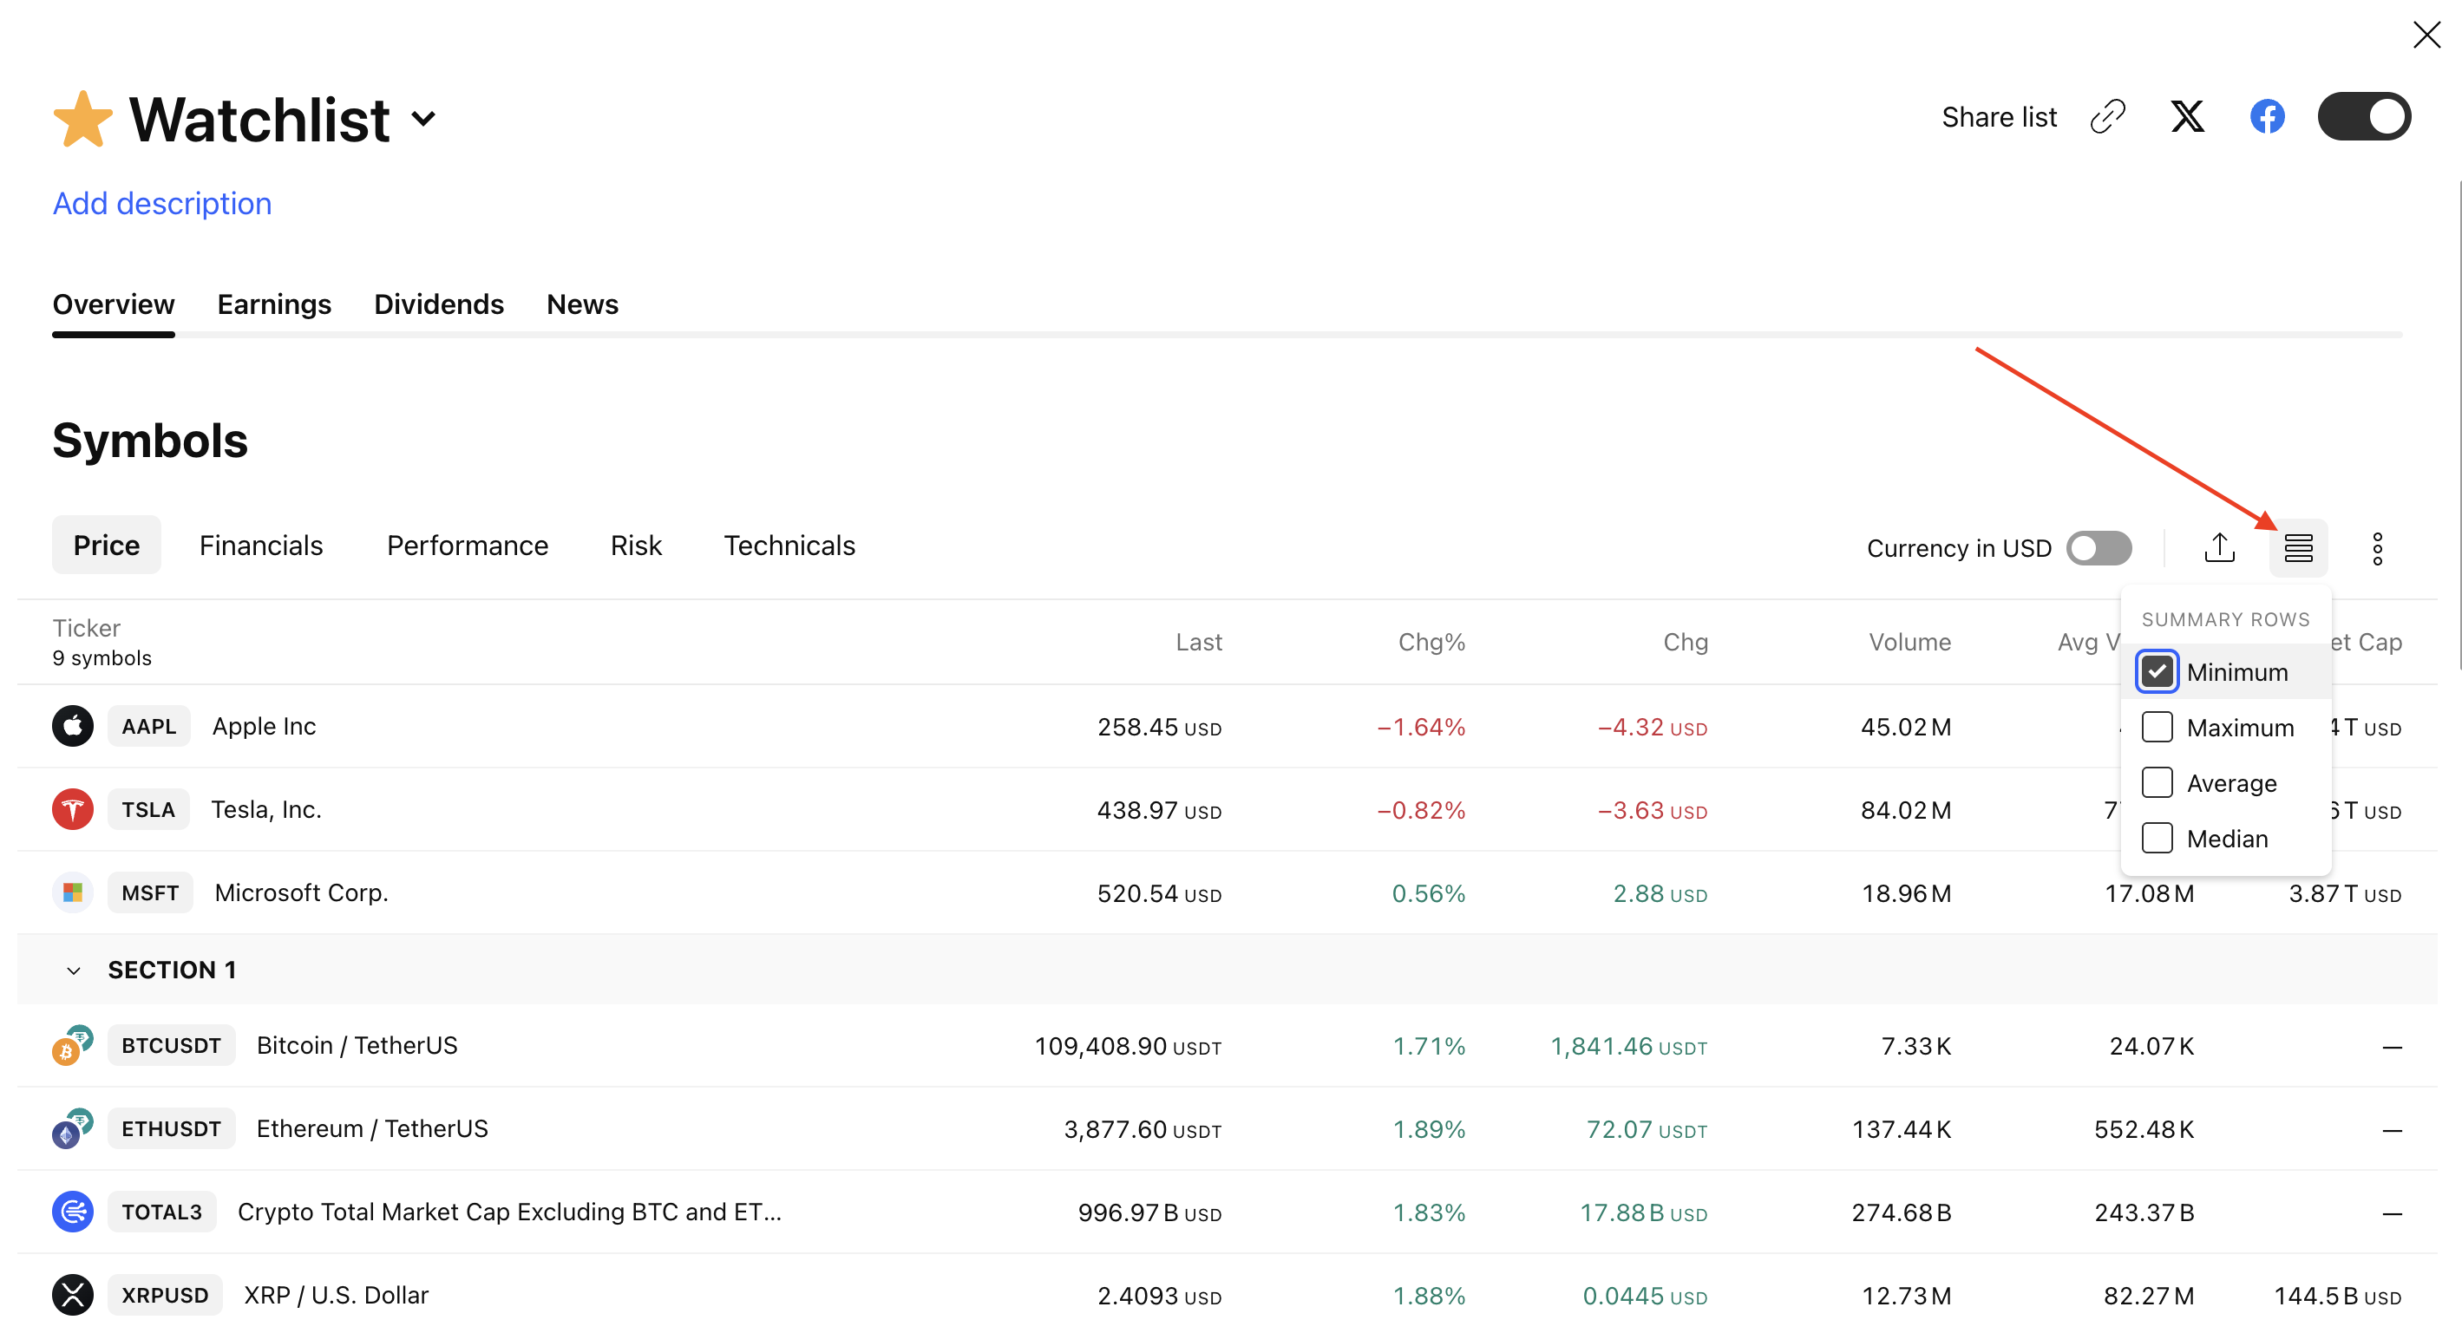Select the Technicals column set tab
This screenshot has width=2462, height=1320.
click(789, 545)
